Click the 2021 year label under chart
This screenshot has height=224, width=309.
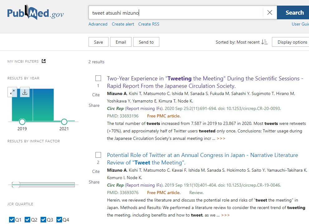pos(64,129)
